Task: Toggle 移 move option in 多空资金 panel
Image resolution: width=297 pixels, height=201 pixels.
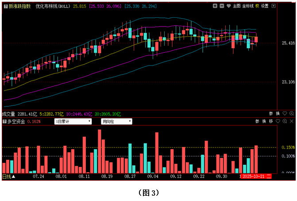Action: (271, 121)
